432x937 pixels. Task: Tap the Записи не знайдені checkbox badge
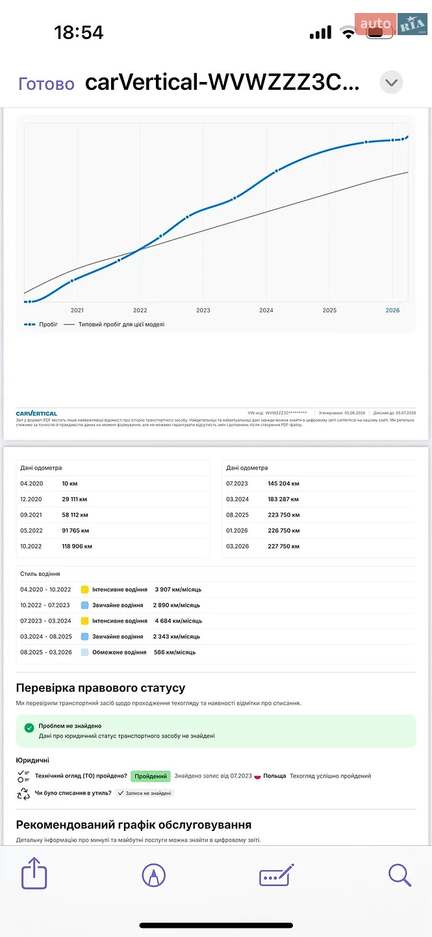coord(144,793)
